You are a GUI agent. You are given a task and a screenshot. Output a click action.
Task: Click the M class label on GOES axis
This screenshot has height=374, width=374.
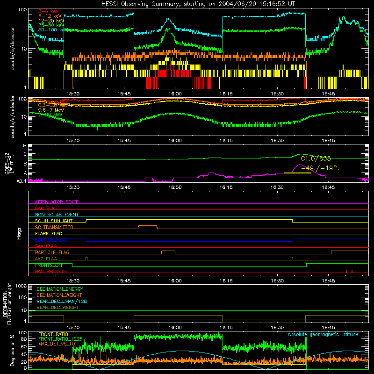pyautogui.click(x=25, y=146)
